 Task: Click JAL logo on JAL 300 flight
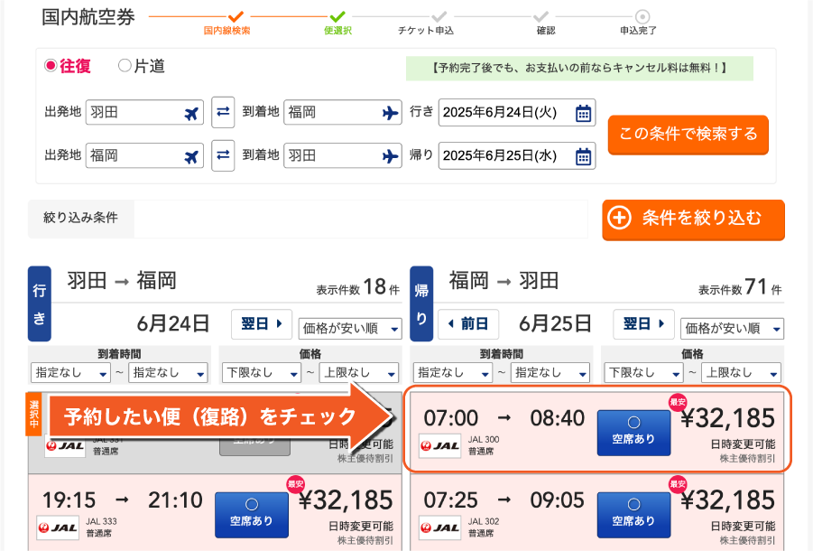440,445
